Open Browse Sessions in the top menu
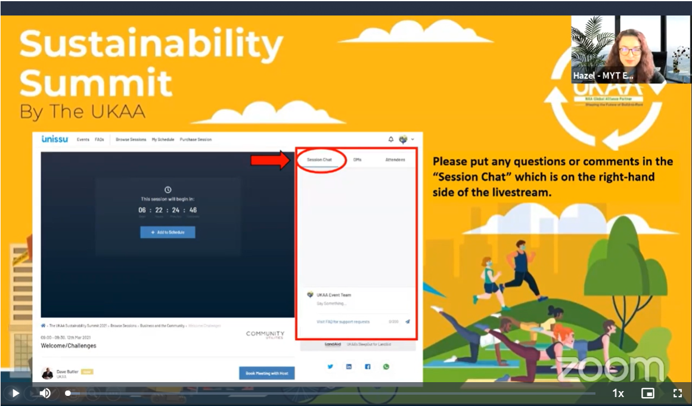692x406 pixels. pos(131,140)
